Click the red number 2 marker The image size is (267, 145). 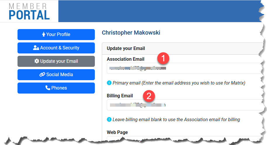(149, 96)
